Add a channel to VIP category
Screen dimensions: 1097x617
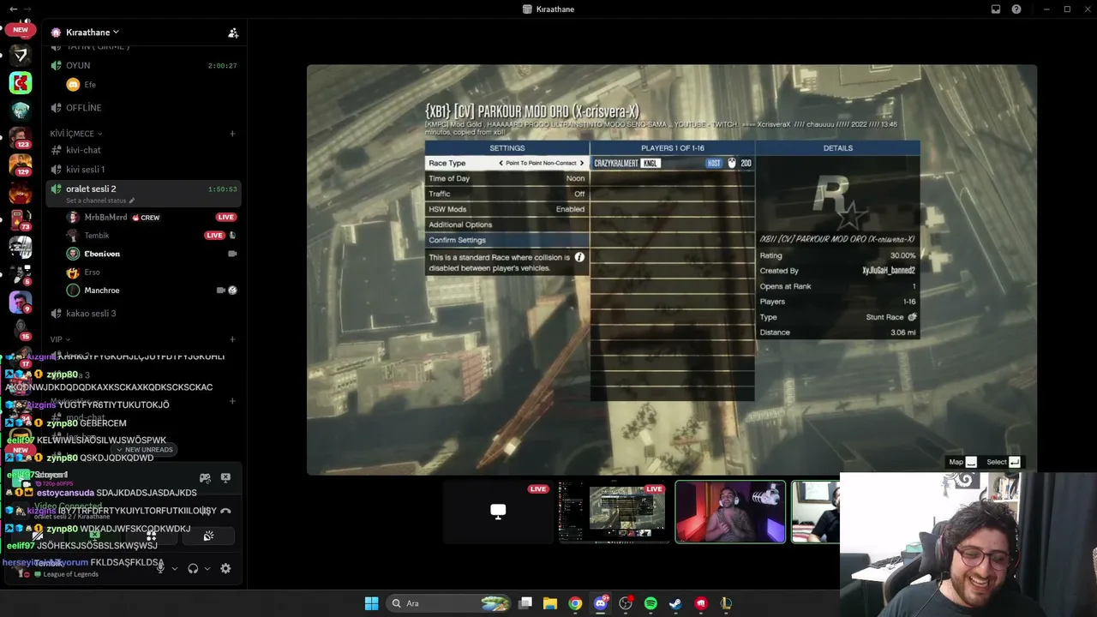coord(232,340)
